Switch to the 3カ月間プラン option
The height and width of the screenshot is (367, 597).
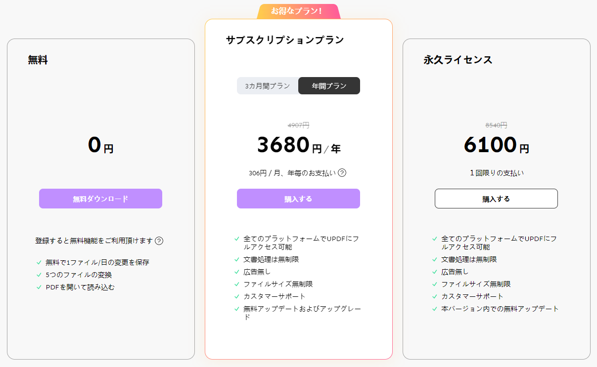point(268,85)
